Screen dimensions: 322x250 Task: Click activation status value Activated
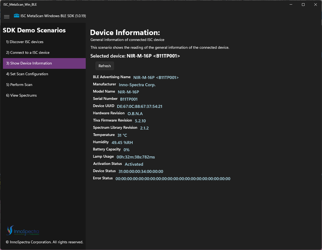[x=134, y=164]
